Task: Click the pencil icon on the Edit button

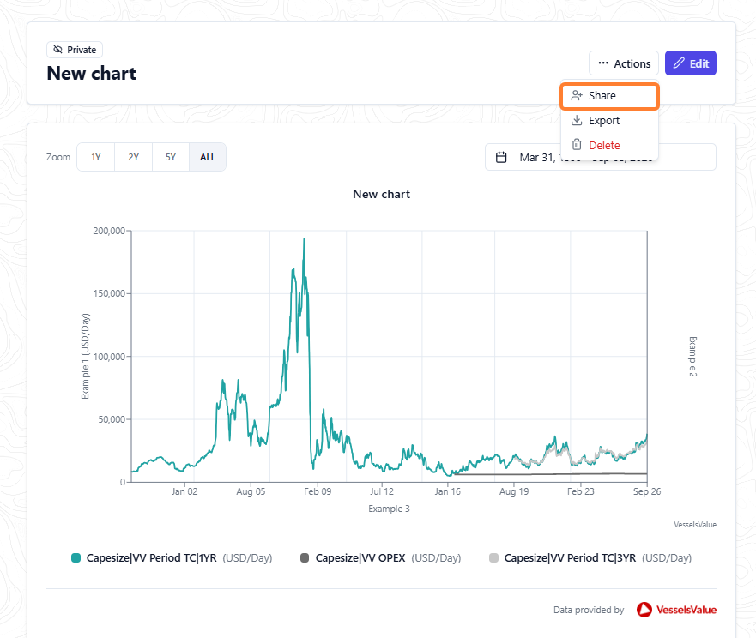Action: (679, 63)
